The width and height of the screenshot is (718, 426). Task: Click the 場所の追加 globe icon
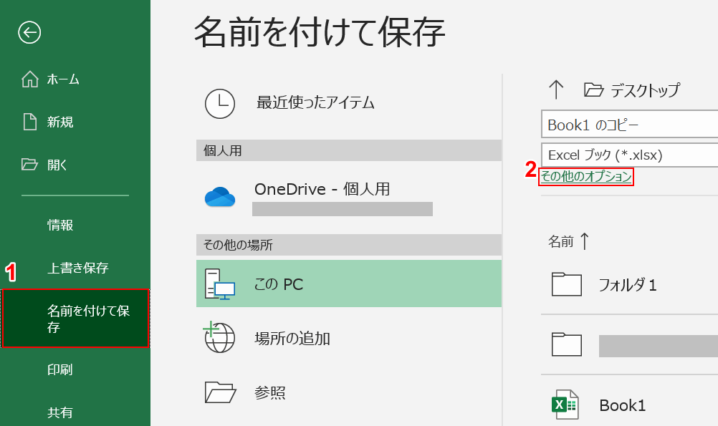219,338
